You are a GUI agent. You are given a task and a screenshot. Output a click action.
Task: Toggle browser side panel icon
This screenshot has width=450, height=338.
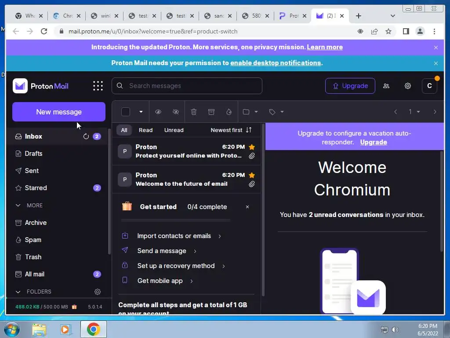tap(406, 31)
